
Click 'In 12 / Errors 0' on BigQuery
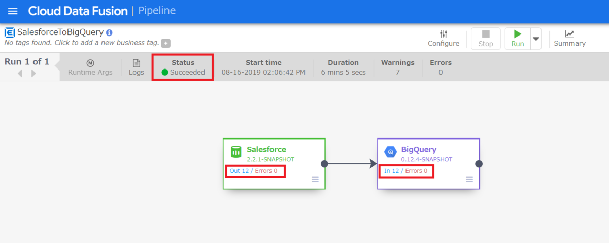coord(405,171)
